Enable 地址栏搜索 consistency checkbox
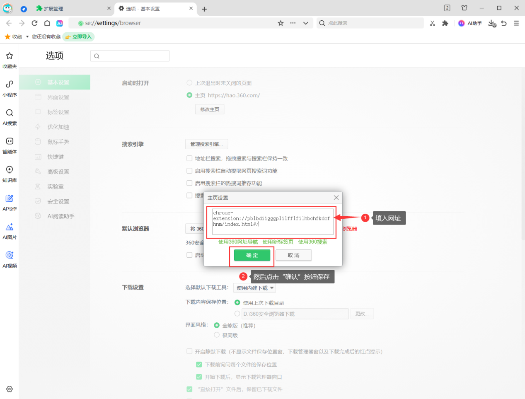The height and width of the screenshot is (399, 525). coord(189,158)
